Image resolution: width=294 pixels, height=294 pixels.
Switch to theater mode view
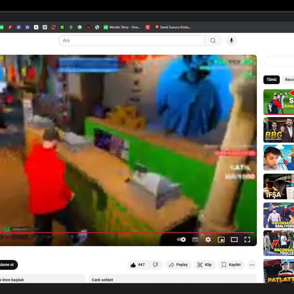(234, 239)
